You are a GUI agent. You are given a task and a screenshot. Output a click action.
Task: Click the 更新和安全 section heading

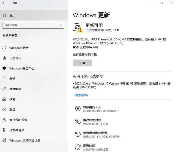point(10,35)
